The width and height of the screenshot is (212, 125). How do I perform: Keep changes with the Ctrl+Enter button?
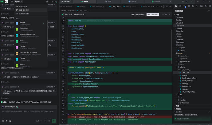[x=153, y=14]
